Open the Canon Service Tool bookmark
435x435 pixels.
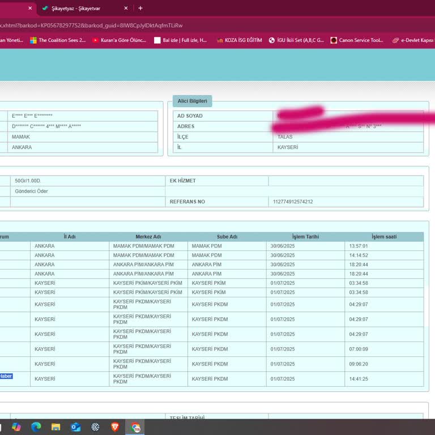[357, 40]
